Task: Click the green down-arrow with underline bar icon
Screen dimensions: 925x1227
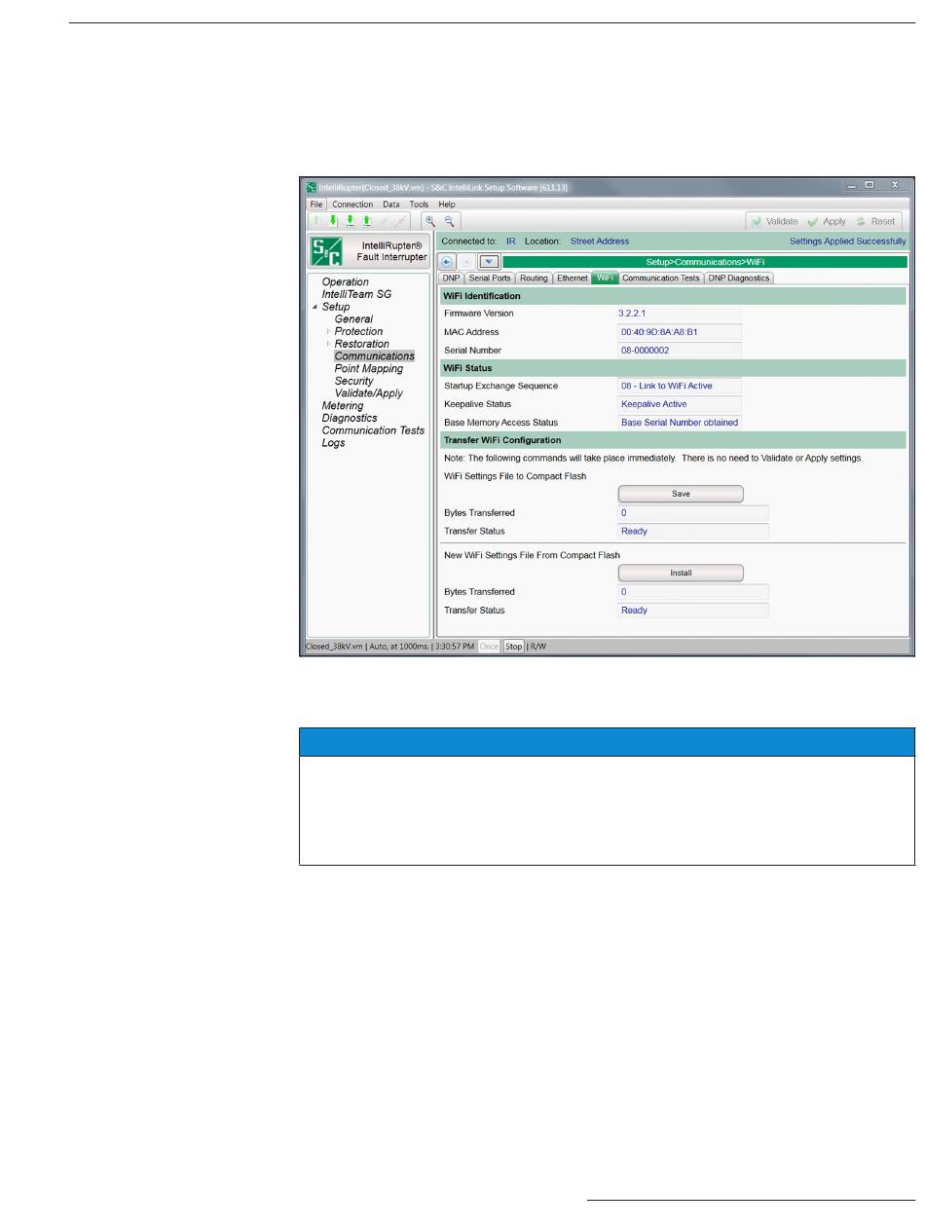Action: 350,222
